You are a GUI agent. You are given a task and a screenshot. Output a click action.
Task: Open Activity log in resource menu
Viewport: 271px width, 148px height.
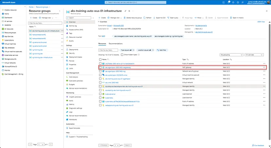pos(73,26)
